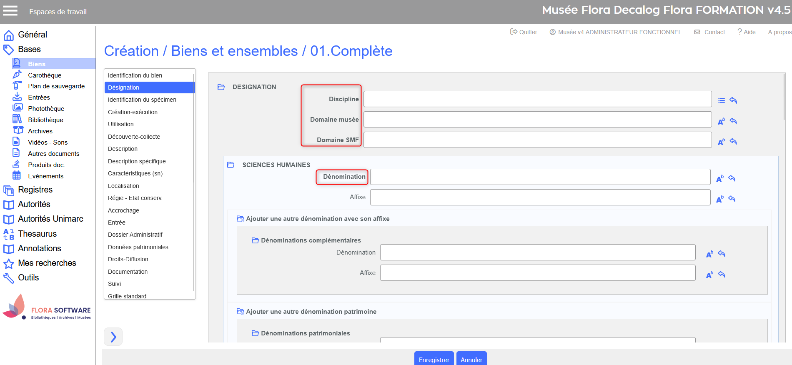Click the Domaine musée input field
792x365 pixels.
pyautogui.click(x=537, y=120)
